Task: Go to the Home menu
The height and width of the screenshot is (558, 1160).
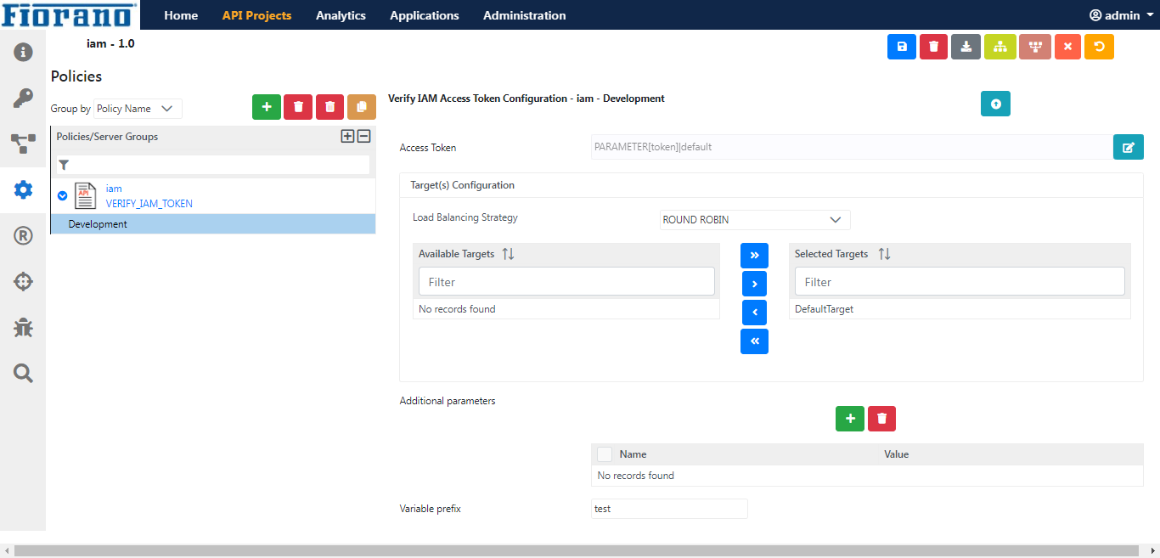Action: 181,15
